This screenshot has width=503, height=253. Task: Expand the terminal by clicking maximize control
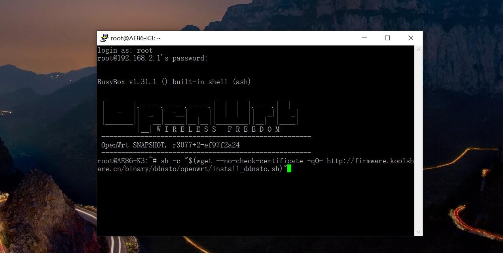pos(387,38)
